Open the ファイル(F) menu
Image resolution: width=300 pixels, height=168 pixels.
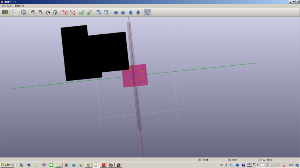pyautogui.click(x=7, y=6)
